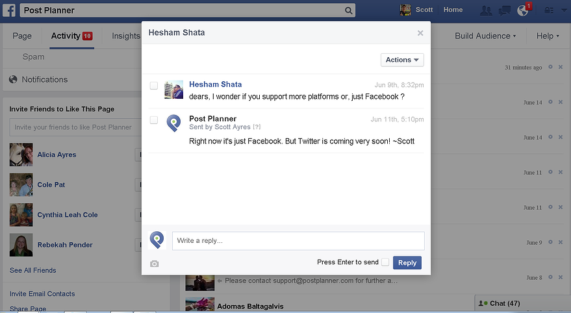This screenshot has height=313, width=571.
Task: Click Alicia Ayres profile photo
Action: (21, 155)
